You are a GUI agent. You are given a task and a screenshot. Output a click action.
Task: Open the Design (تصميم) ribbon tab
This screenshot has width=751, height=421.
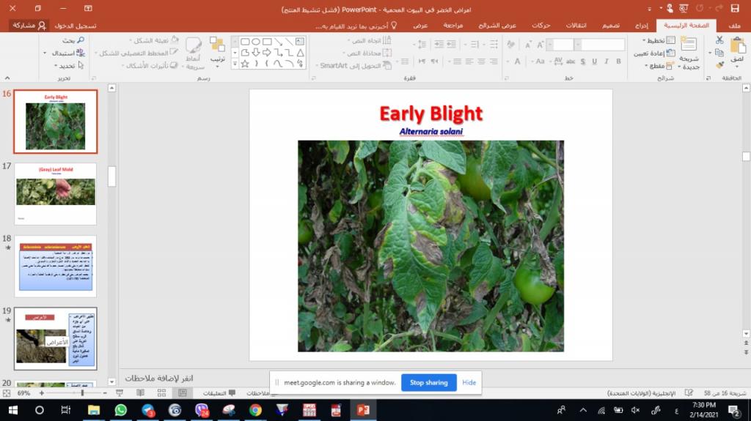pyautogui.click(x=612, y=25)
